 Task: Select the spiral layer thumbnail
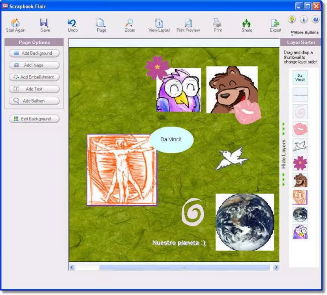(300, 112)
